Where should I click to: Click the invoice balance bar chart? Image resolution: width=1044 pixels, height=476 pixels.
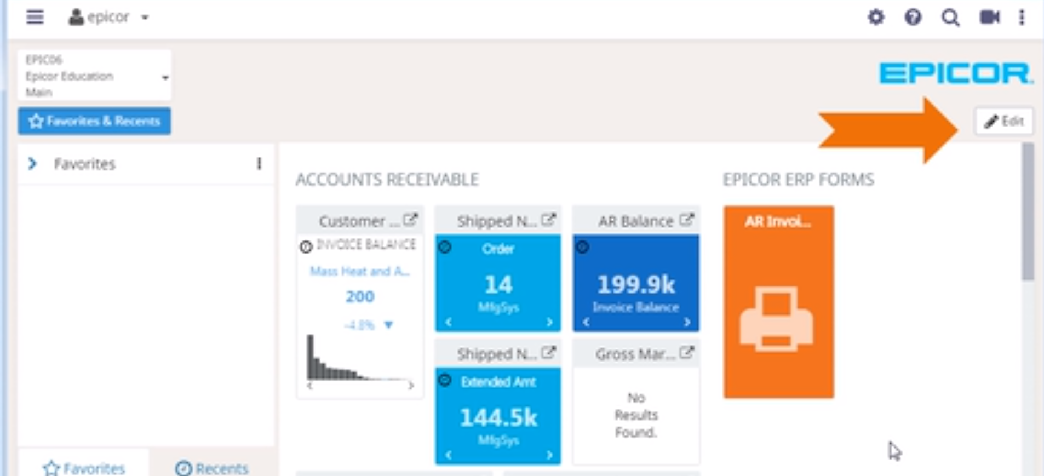pyautogui.click(x=359, y=357)
